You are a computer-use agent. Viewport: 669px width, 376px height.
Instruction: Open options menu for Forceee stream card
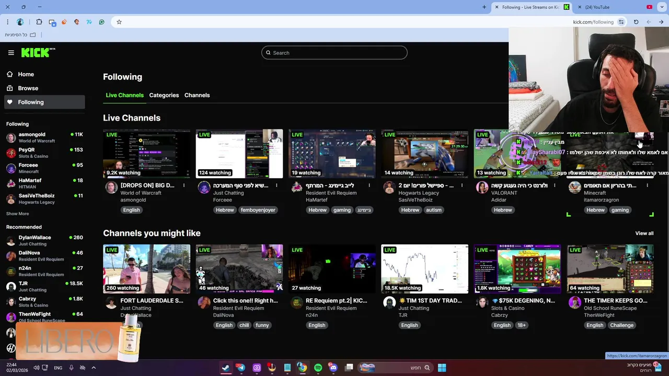(x=276, y=185)
